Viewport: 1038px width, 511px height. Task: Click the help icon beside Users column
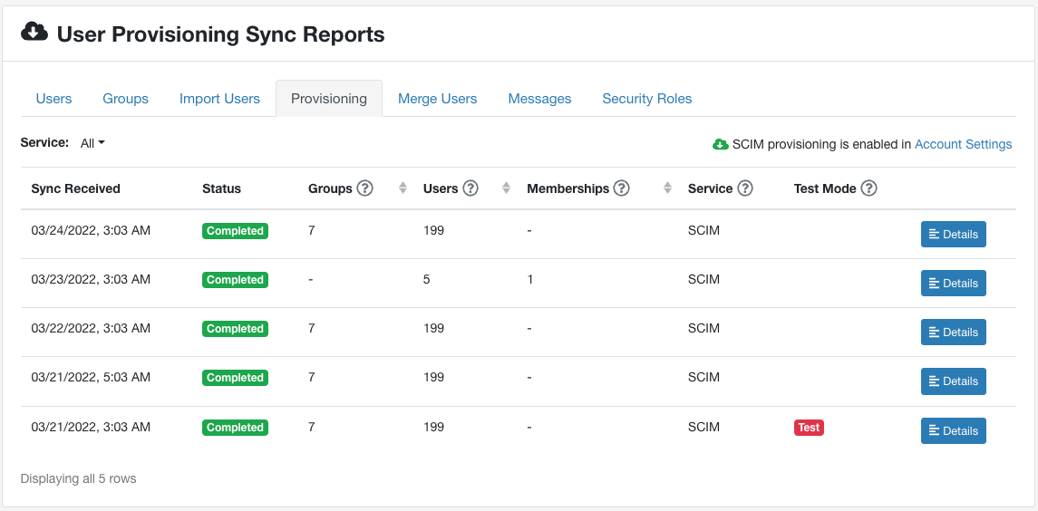click(x=470, y=188)
